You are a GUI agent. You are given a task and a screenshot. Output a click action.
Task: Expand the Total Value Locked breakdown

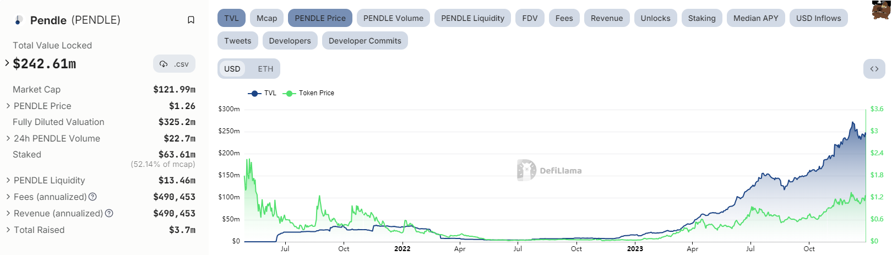pos(7,63)
